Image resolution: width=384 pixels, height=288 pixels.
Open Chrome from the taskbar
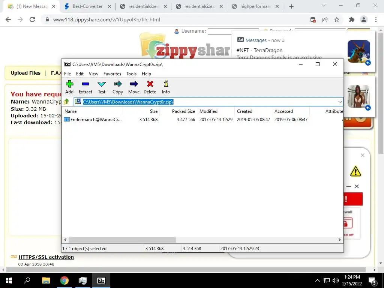[64, 280]
